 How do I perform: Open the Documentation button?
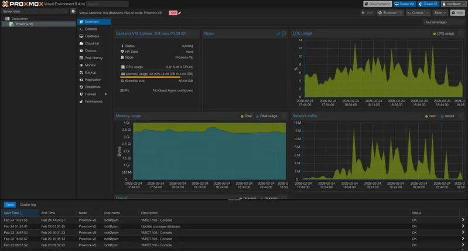[378, 4]
